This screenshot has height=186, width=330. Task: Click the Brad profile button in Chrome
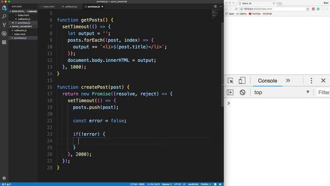pyautogui.click(x=326, y=3)
